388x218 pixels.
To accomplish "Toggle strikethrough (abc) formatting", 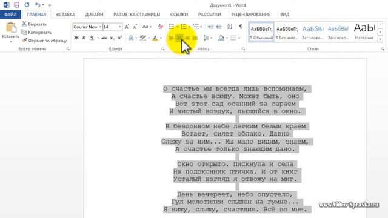I will [104, 38].
